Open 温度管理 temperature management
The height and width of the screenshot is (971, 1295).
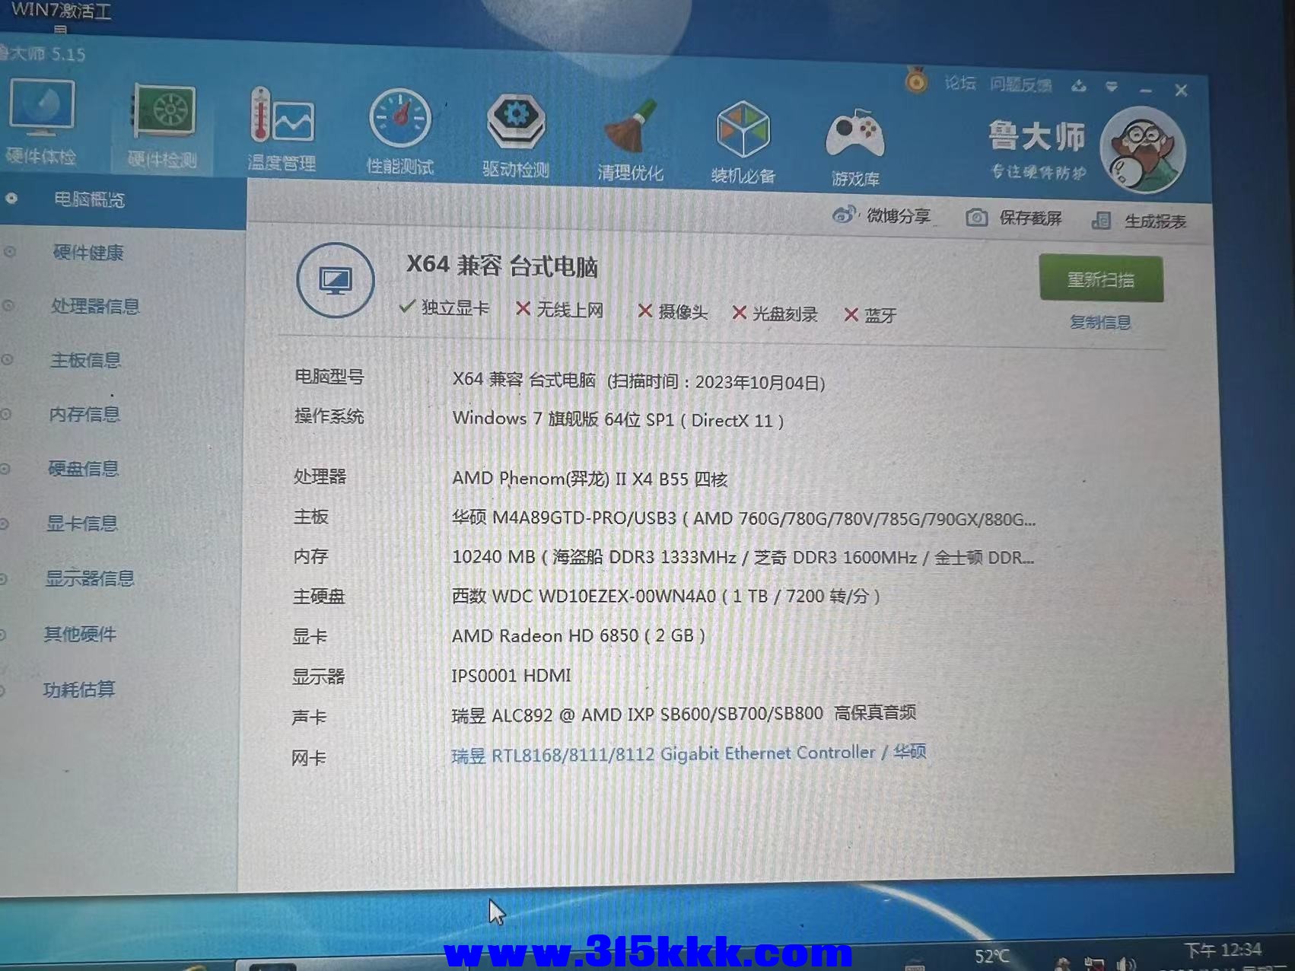(x=282, y=129)
